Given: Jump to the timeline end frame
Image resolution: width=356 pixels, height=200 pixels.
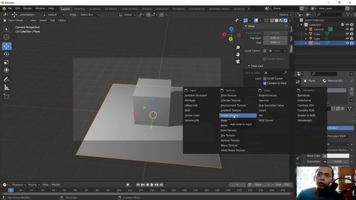Looking at the screenshot, I should coord(161,185).
